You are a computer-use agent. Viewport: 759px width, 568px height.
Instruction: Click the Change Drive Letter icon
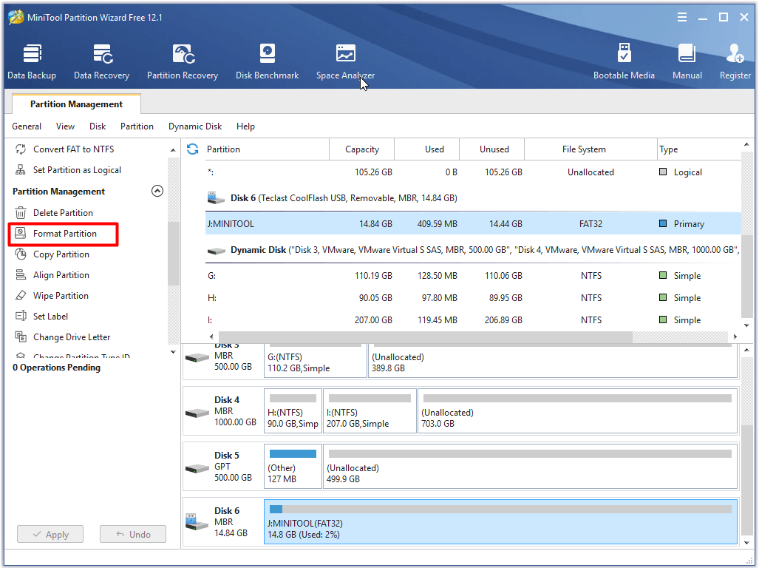pyautogui.click(x=21, y=337)
